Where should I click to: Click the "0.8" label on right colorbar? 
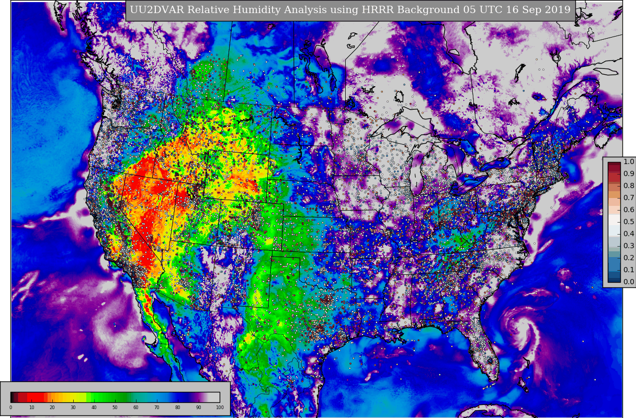[x=629, y=186]
